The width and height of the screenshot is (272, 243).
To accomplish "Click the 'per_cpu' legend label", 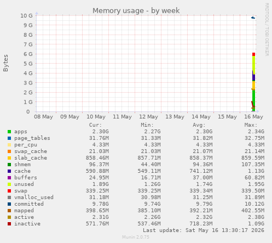I will point(26,145).
